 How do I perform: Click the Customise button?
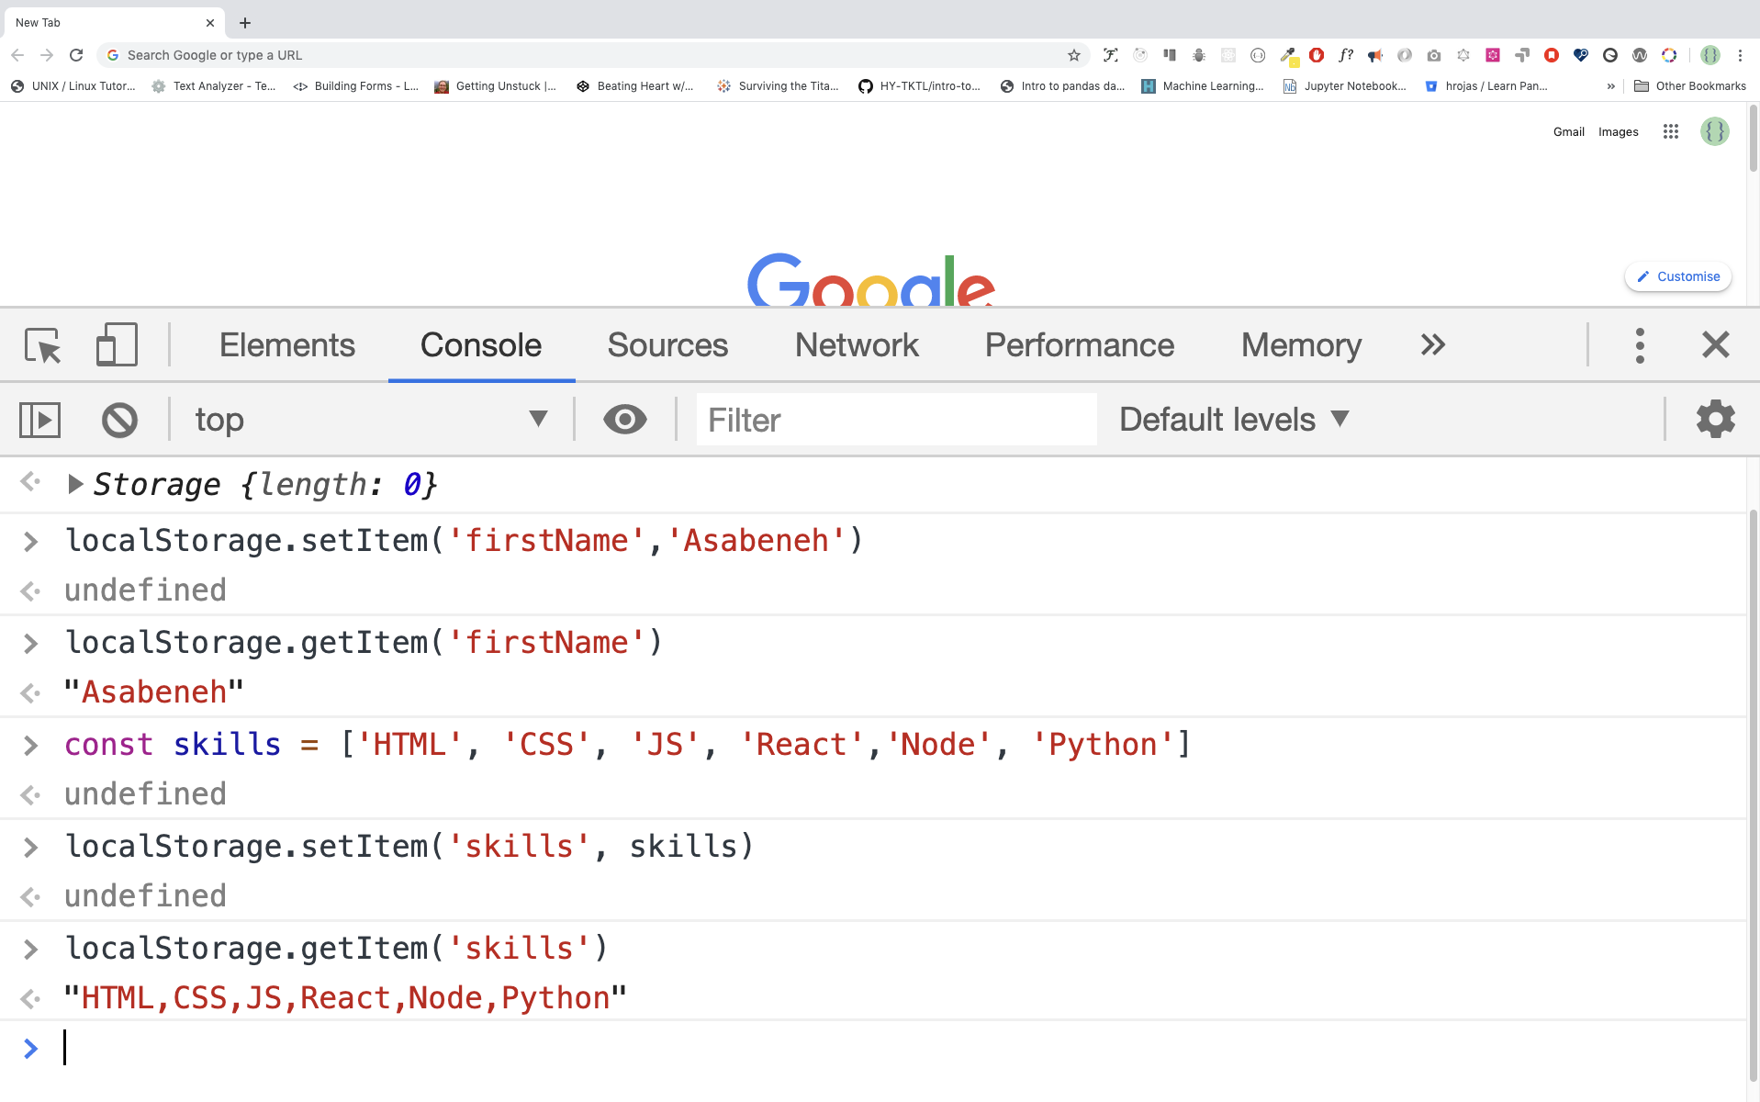coord(1677,276)
